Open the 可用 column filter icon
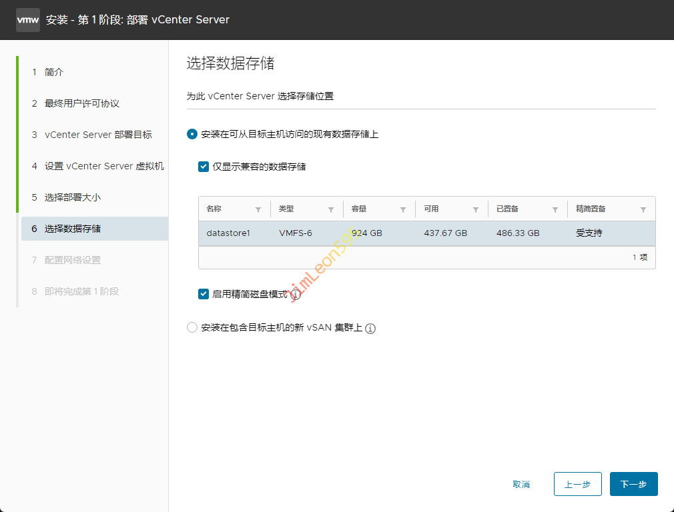Viewport: 674px width, 512px height. coord(476,209)
